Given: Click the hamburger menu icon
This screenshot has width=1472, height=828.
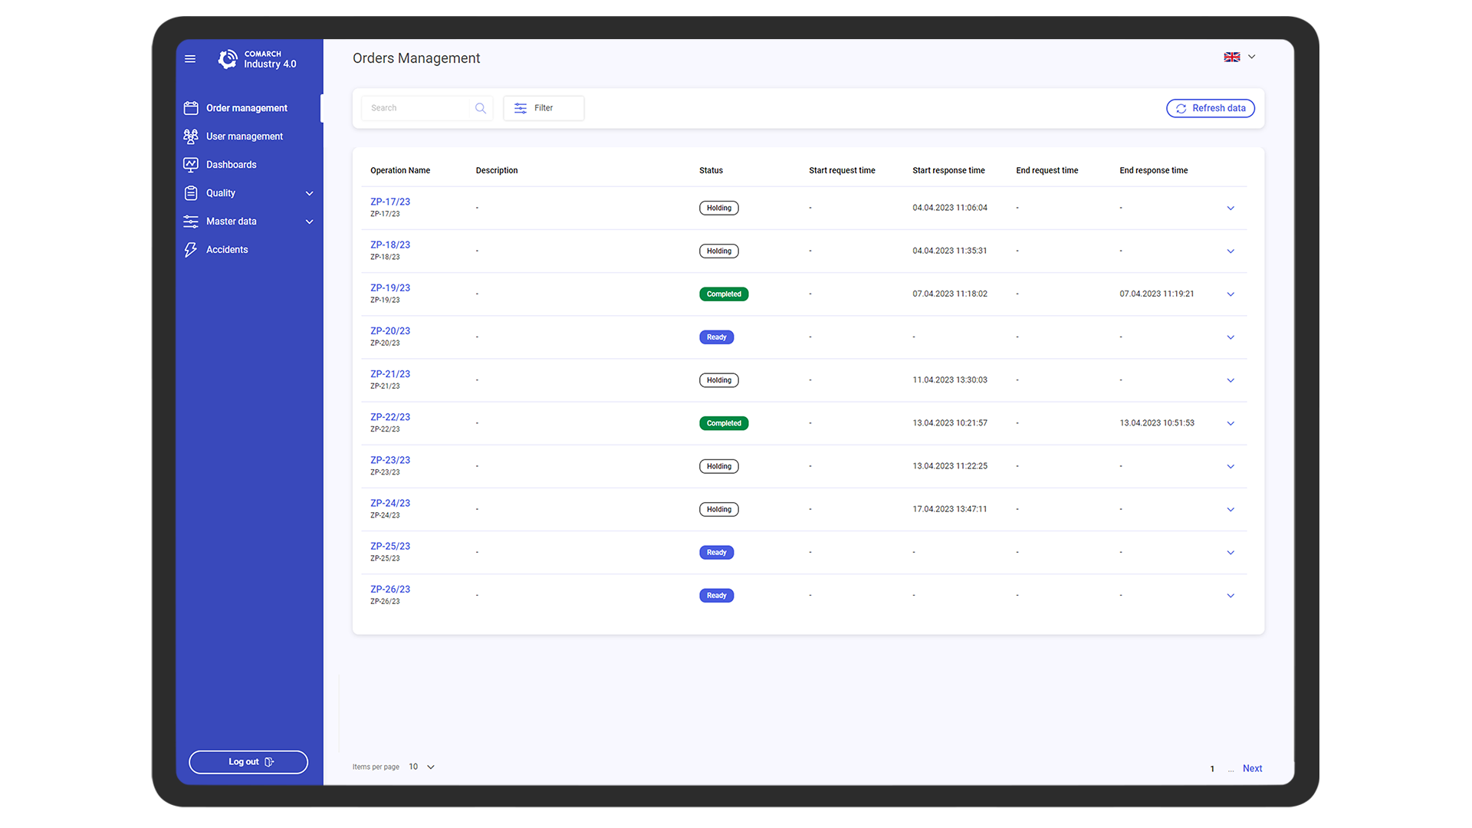Looking at the screenshot, I should coord(190,59).
